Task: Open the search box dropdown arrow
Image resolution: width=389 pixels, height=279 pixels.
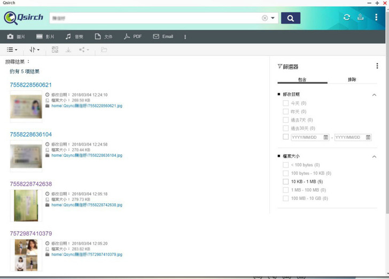Action: [273, 18]
